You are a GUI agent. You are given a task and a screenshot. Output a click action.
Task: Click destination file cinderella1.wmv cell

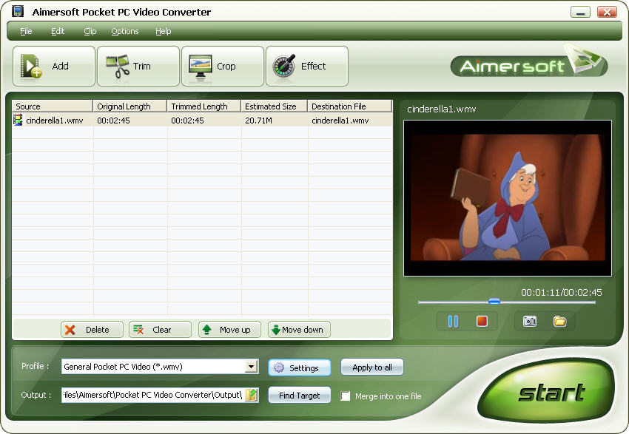[x=340, y=121]
